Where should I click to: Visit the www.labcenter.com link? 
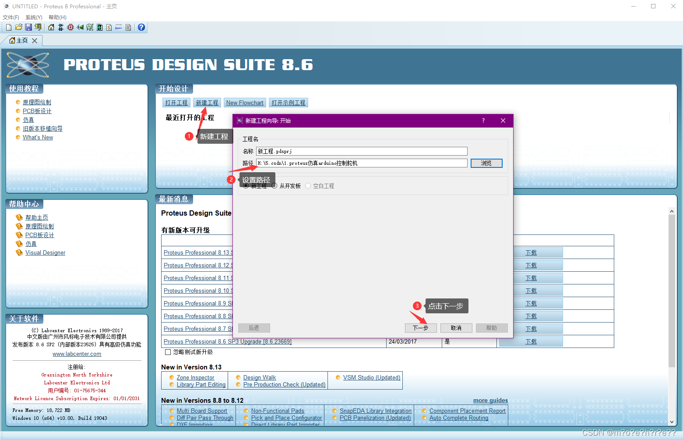[77, 354]
